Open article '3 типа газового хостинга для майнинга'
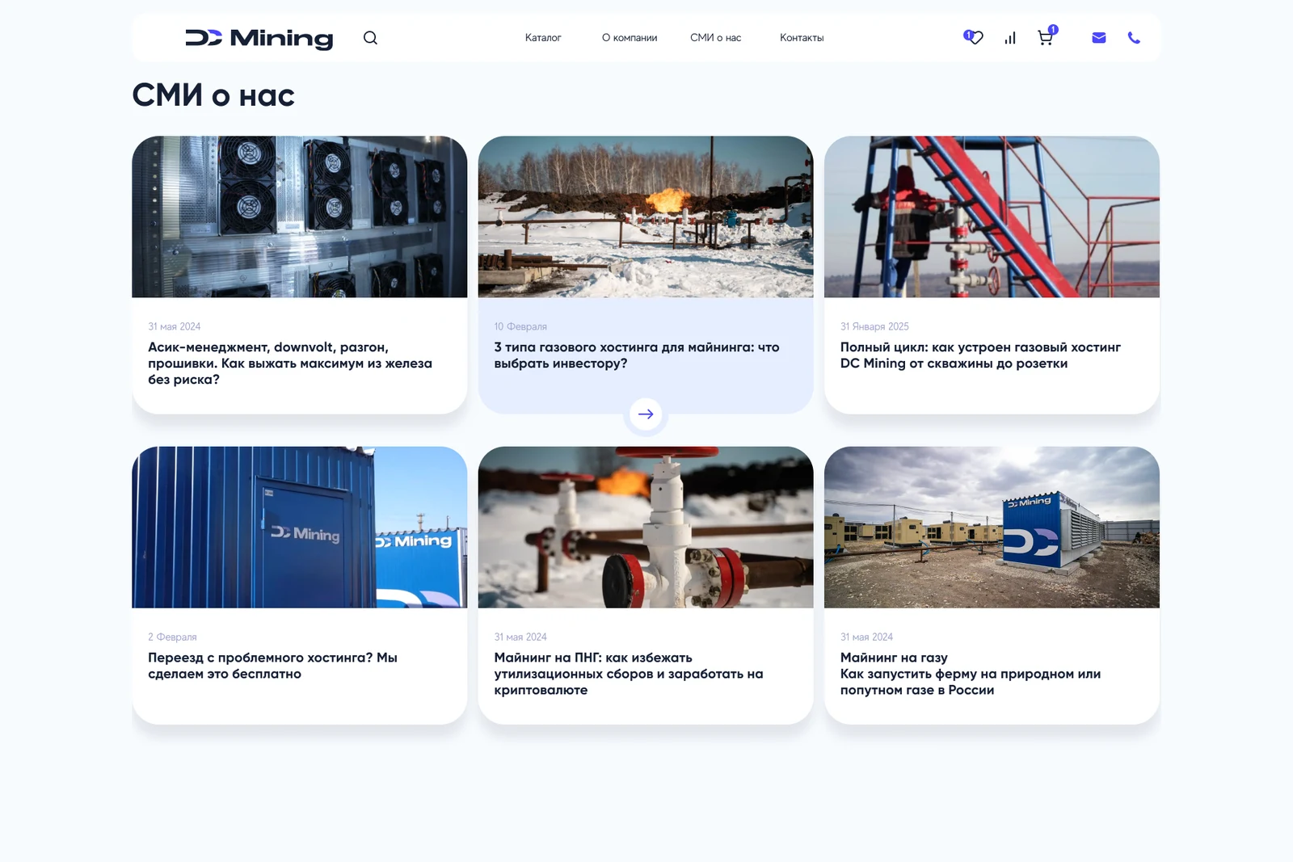The width and height of the screenshot is (1293, 862). pos(637,355)
